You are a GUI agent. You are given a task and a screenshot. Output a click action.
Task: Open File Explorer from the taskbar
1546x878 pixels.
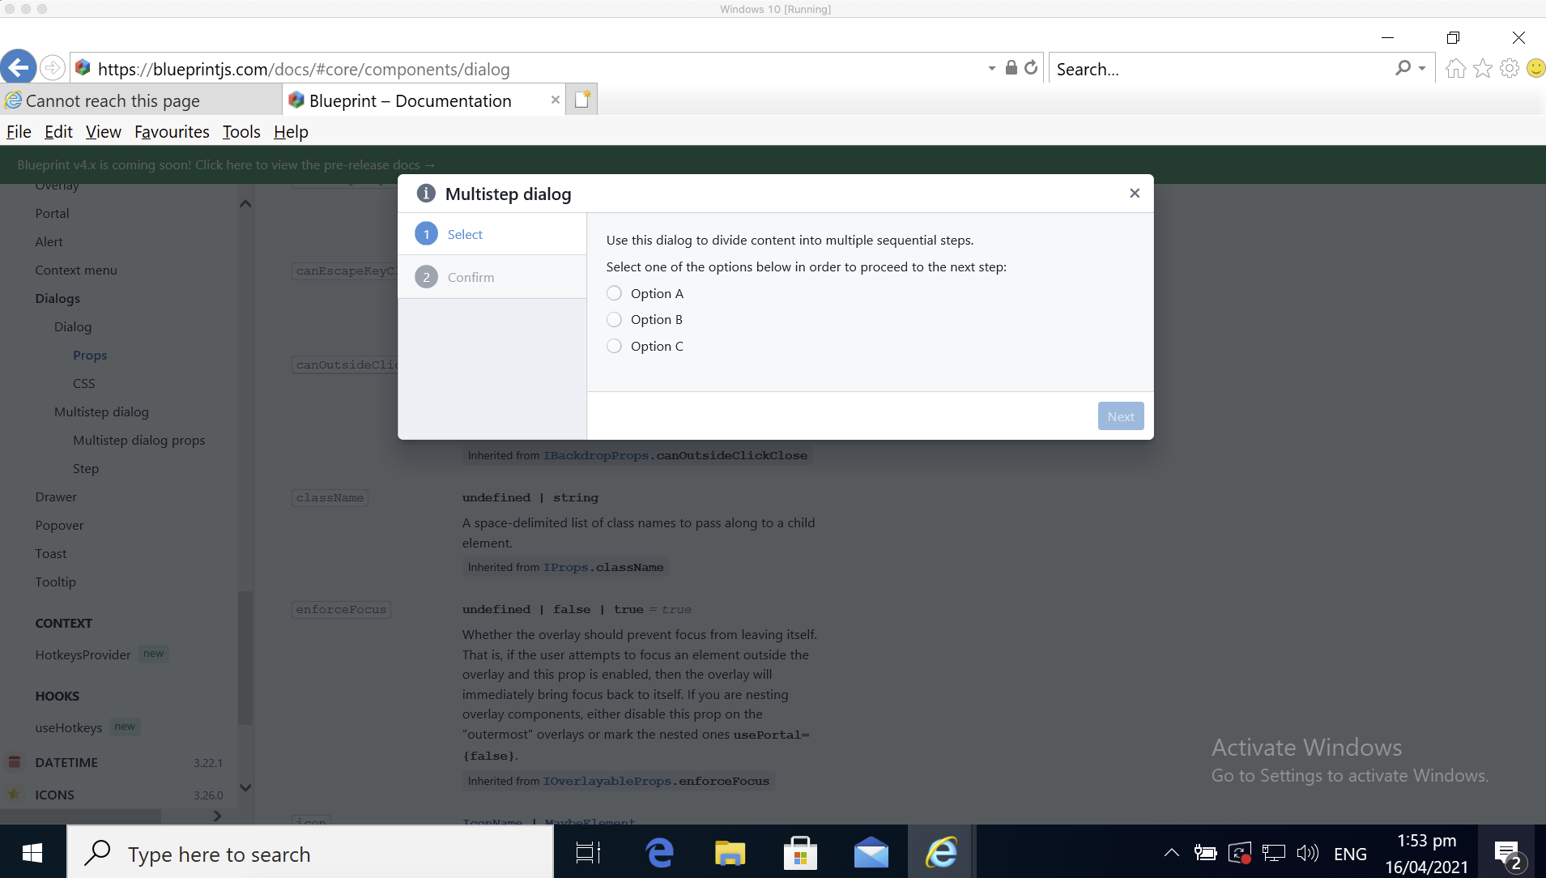(730, 853)
